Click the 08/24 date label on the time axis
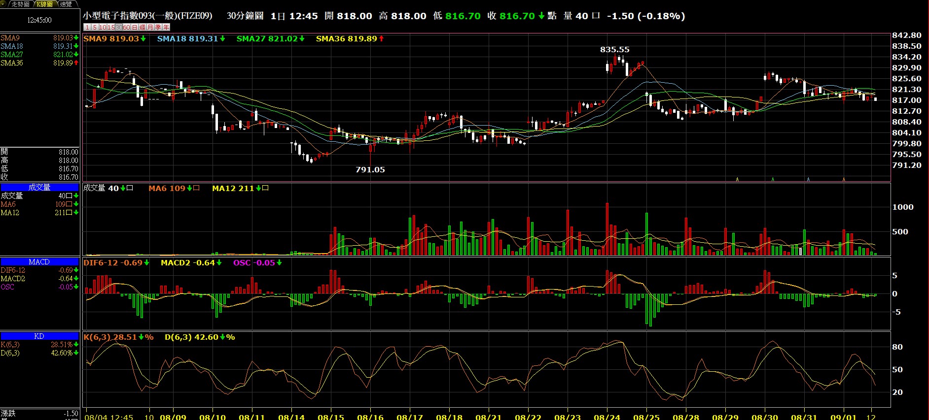Image resolution: width=929 pixels, height=420 pixels. 607,417
